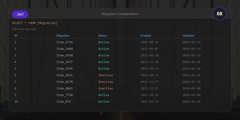Click Active status of Item_7750
The height and width of the screenshot is (120, 240).
(x=104, y=95)
